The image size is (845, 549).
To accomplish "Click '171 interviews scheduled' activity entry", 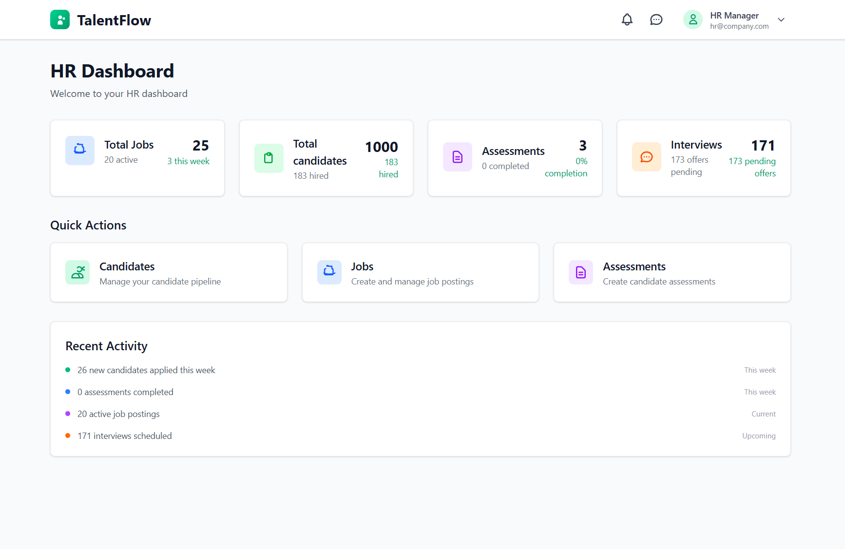I will [125, 436].
